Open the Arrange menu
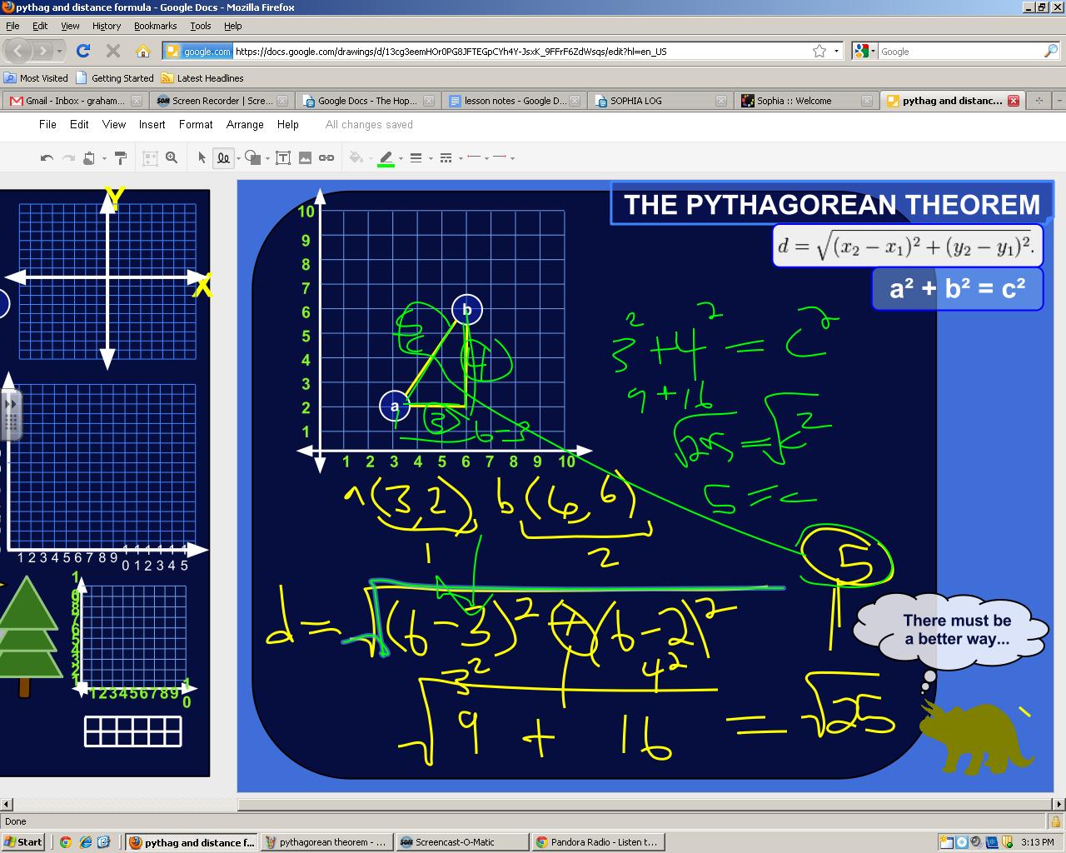1066x853 pixels. 245,124
